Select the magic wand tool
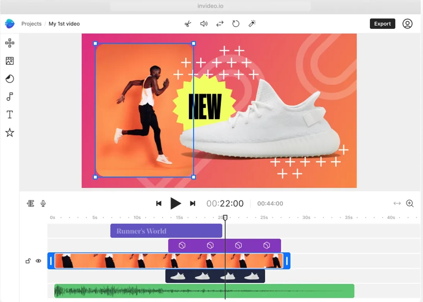 pos(252,24)
